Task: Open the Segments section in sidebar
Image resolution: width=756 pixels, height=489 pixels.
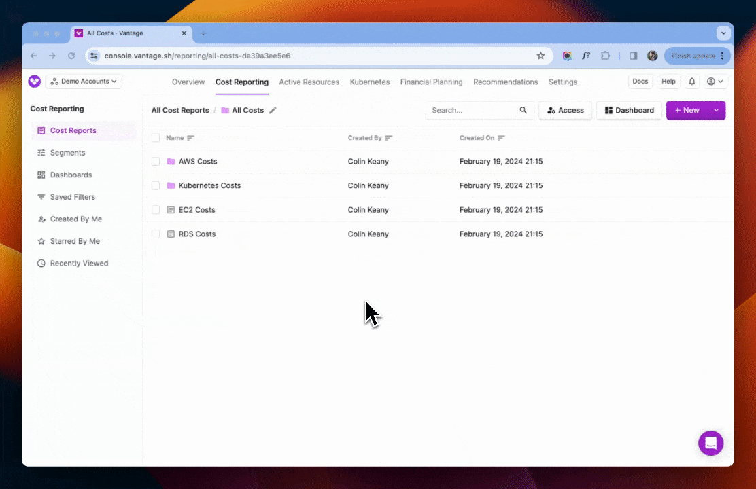Action: (67, 152)
